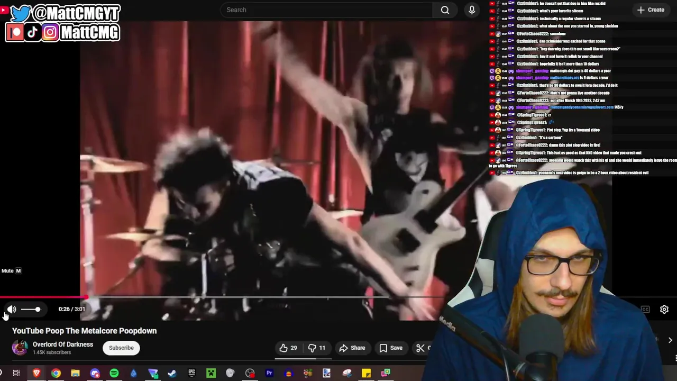677x381 pixels.
Task: Open the blue droplet app on taskbar
Action: click(133, 373)
